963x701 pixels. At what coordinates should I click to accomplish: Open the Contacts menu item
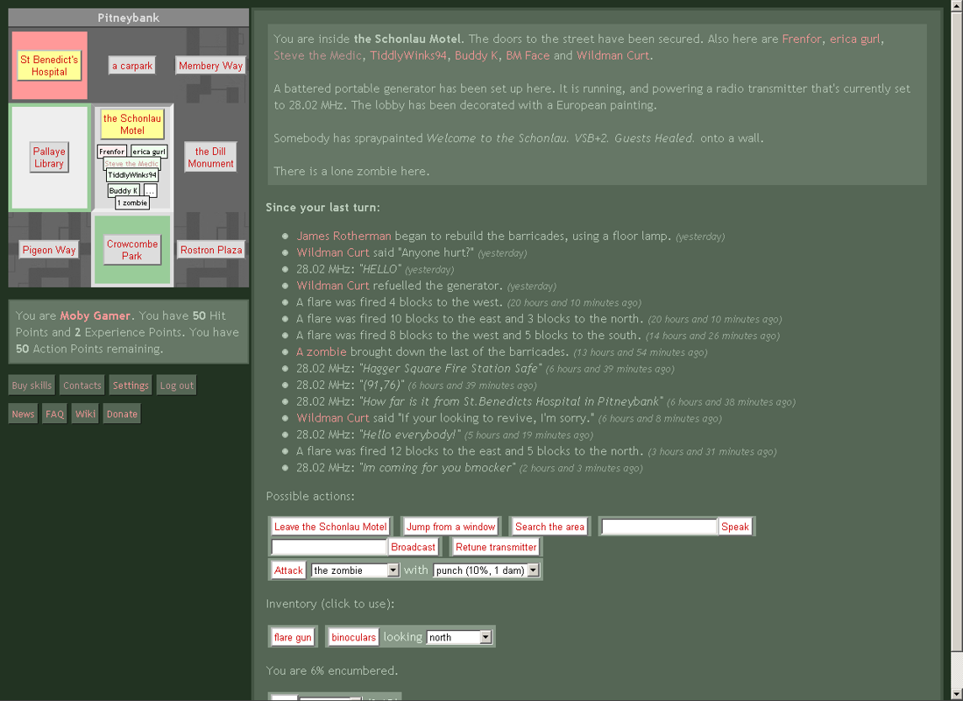click(82, 386)
